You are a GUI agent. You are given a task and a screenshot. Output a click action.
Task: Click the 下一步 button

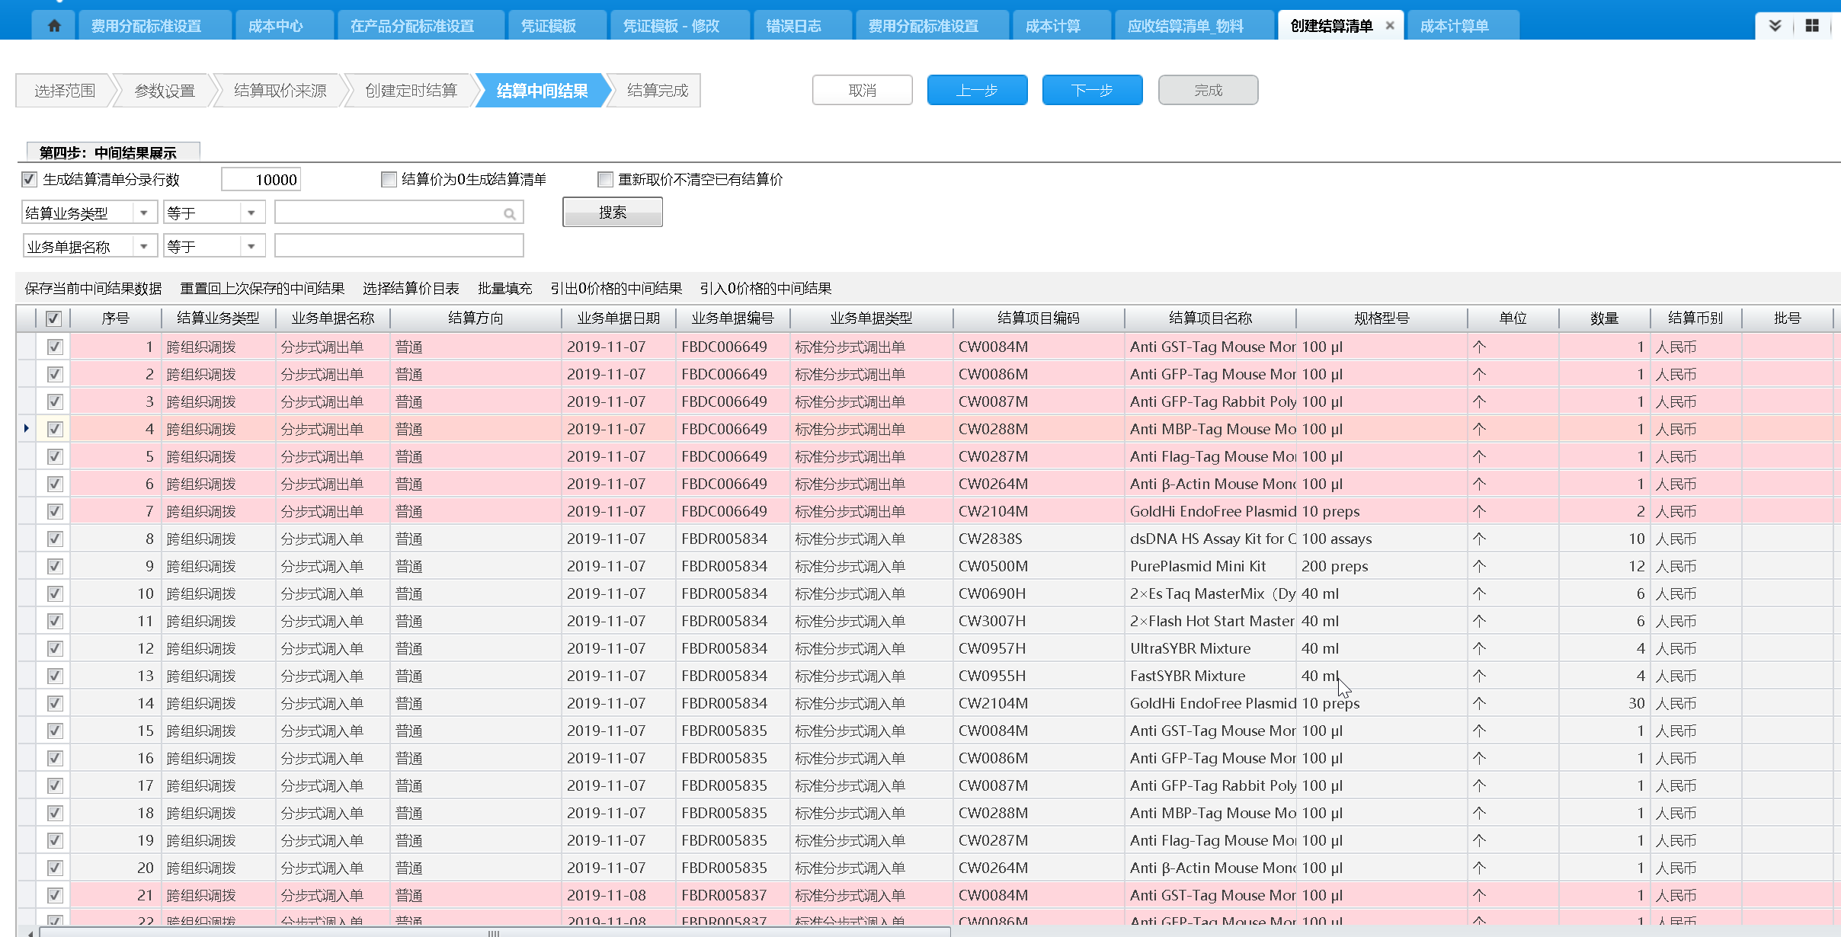tap(1093, 90)
